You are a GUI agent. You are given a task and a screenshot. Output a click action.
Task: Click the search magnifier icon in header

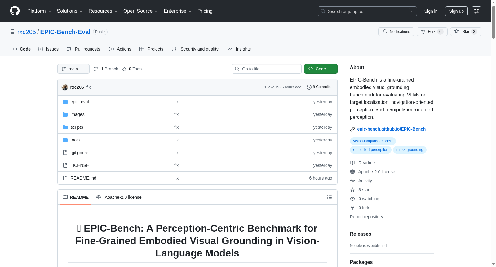pos(323,11)
